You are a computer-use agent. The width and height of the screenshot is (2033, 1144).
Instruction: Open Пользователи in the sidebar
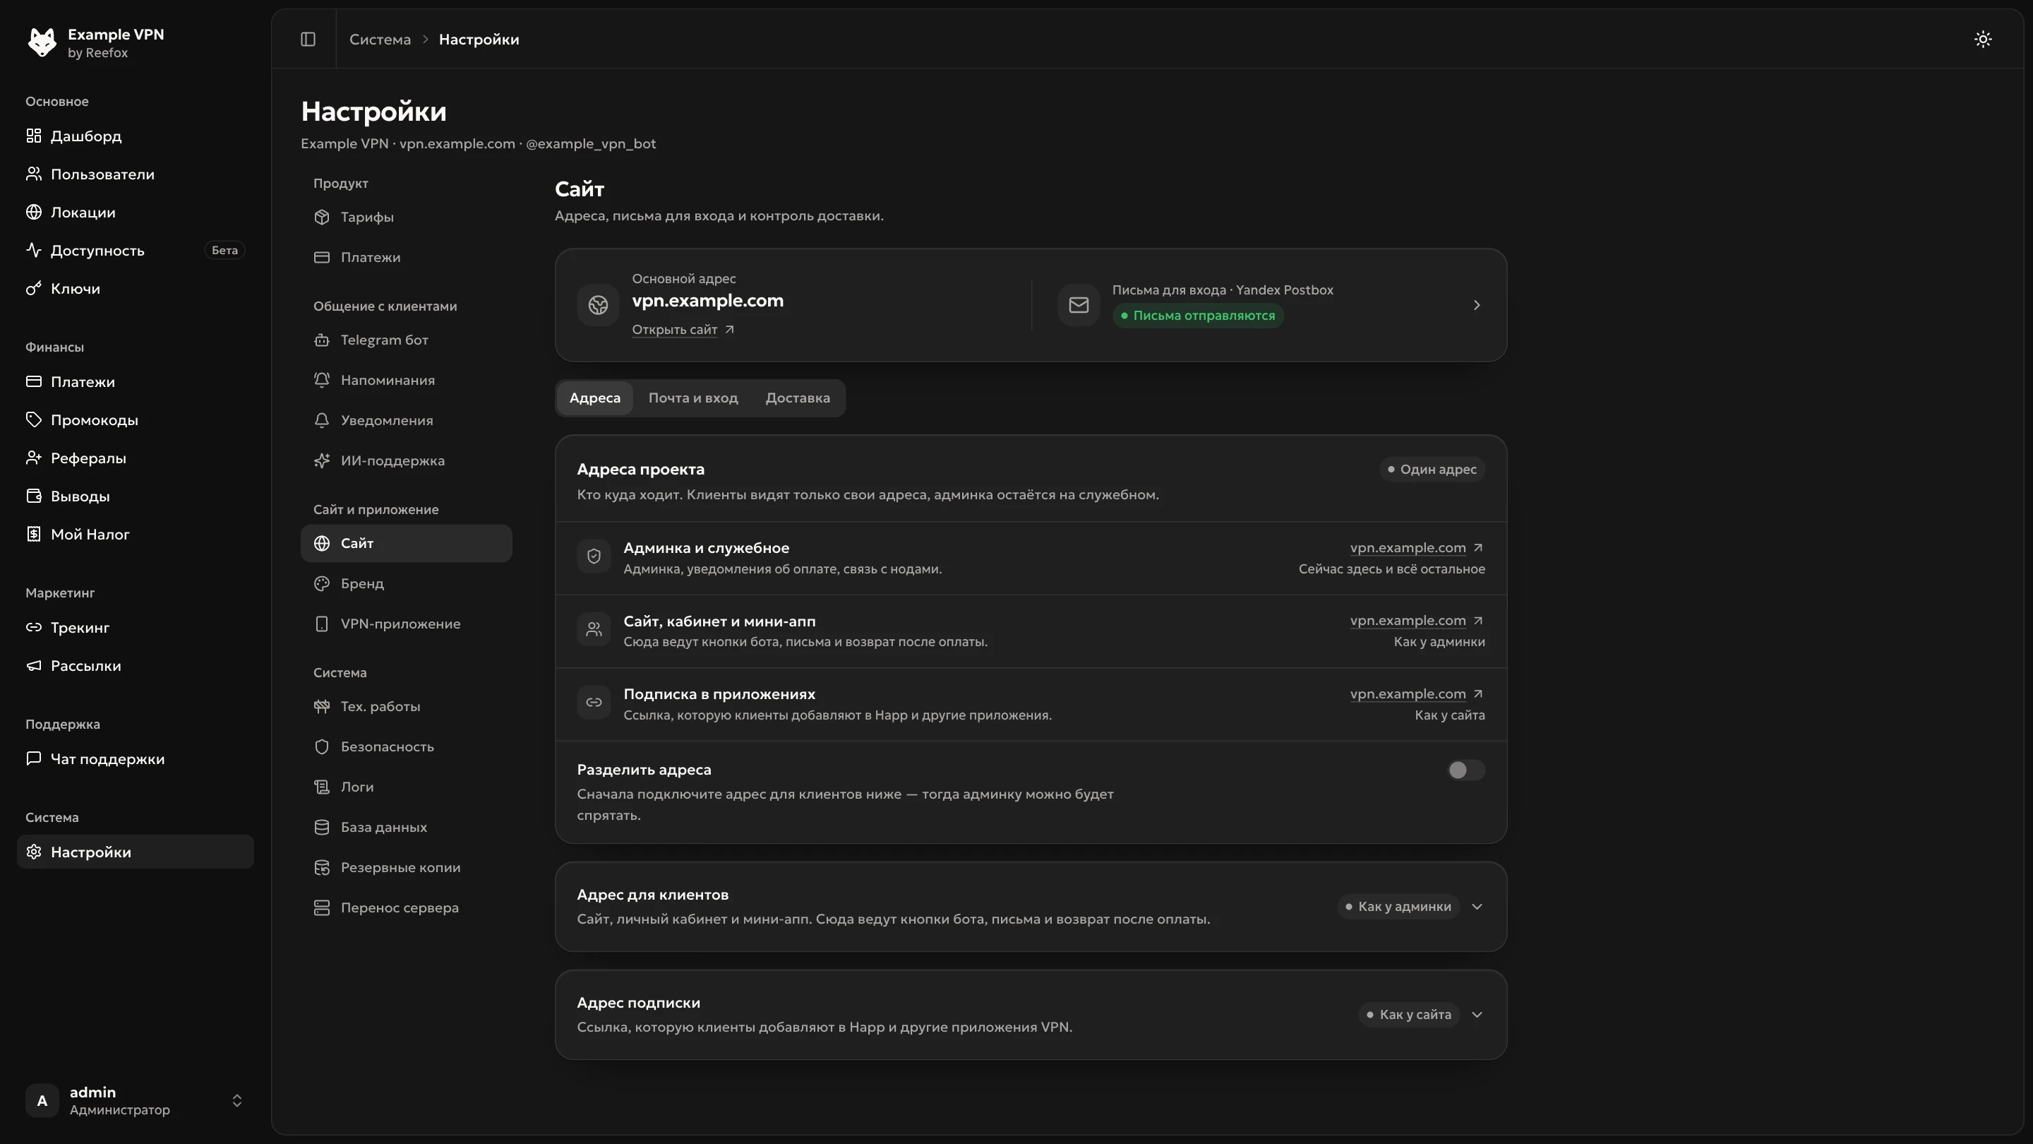135,174
